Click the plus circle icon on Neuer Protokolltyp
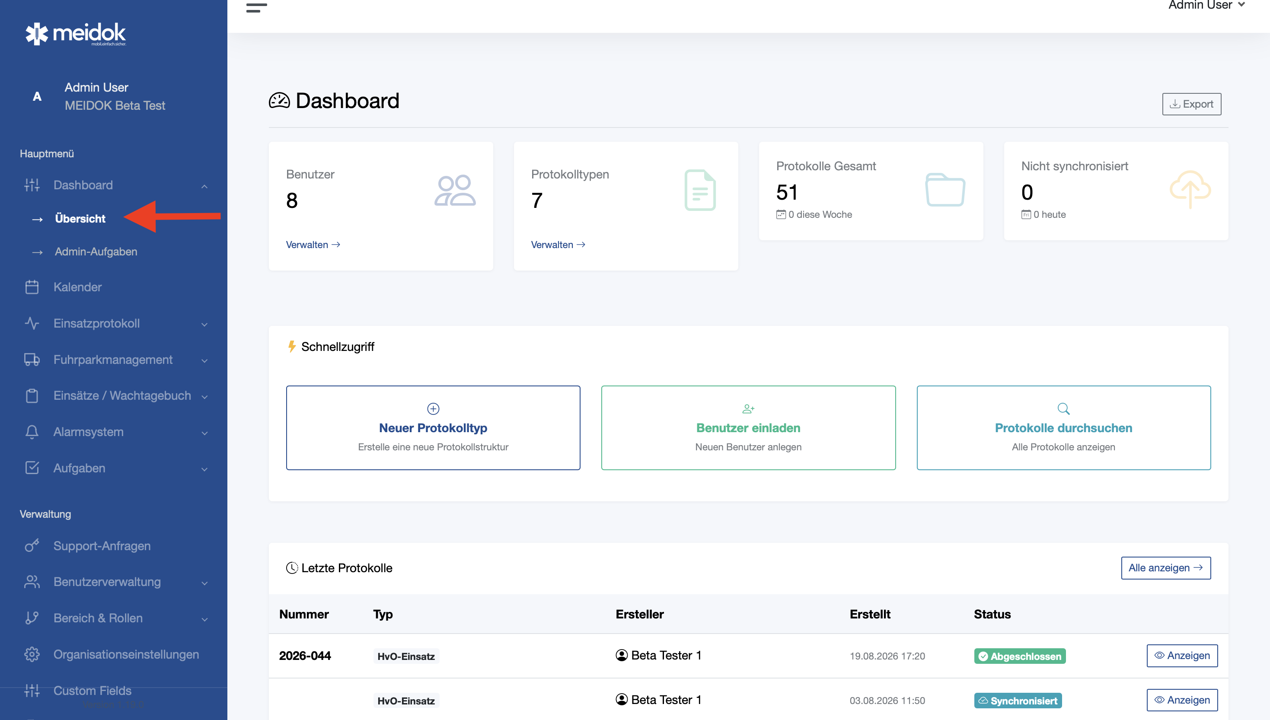 [433, 409]
